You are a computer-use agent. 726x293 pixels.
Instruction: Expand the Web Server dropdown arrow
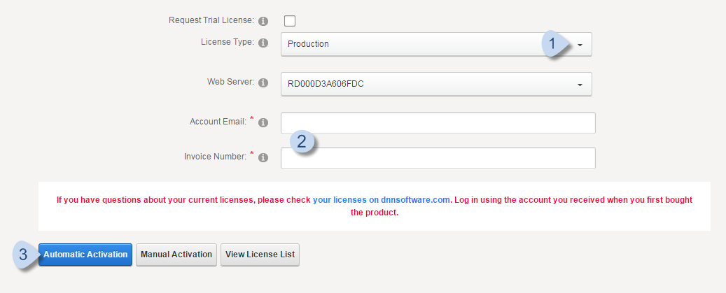tap(580, 85)
